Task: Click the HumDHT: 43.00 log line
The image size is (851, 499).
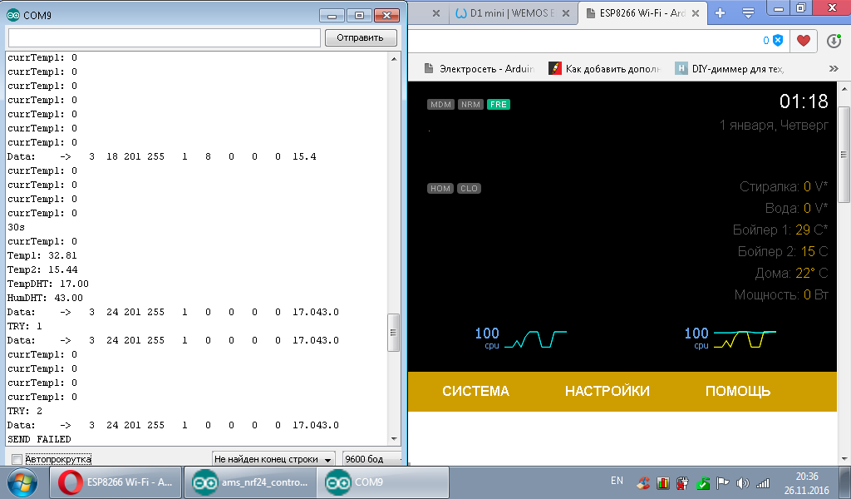Action: tap(45, 298)
